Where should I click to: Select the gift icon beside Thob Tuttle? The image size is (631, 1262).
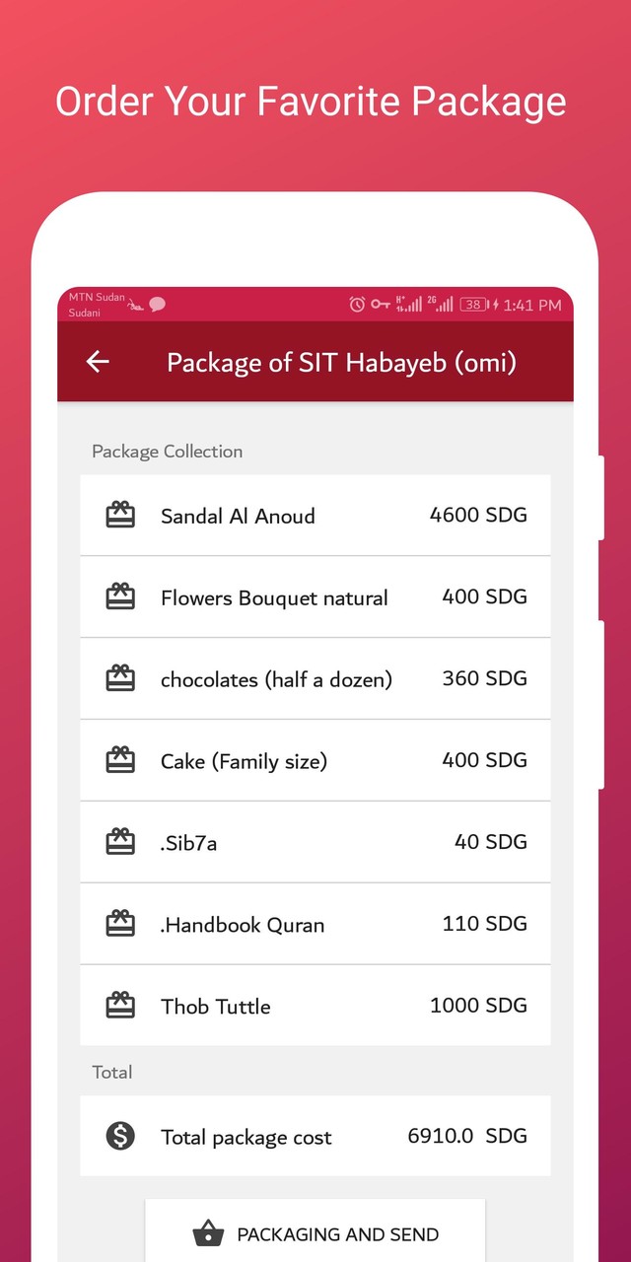(120, 1006)
